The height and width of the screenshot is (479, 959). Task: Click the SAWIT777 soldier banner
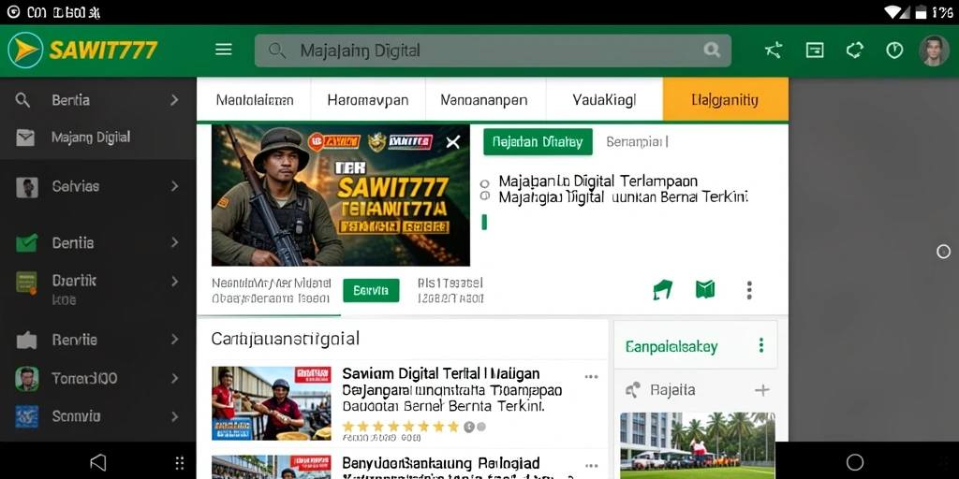[x=341, y=196]
